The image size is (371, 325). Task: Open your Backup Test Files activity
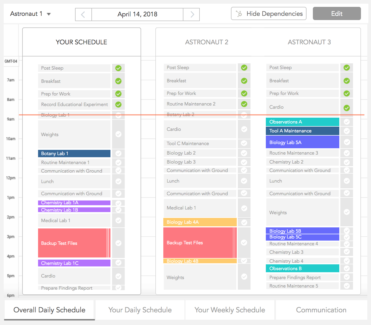[74, 243]
